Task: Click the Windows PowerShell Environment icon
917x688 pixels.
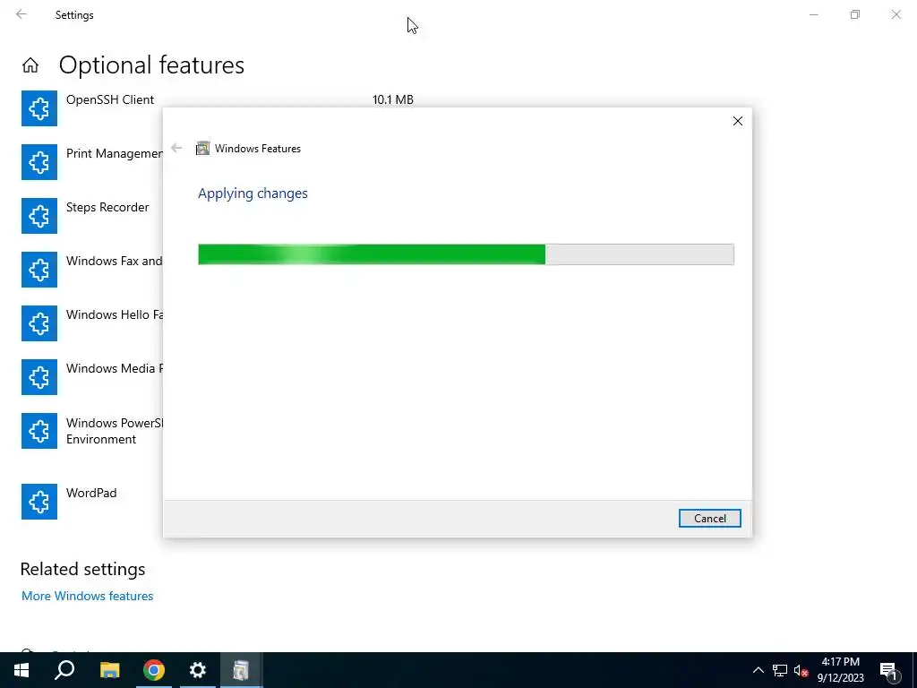Action: click(39, 431)
